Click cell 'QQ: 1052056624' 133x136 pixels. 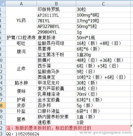(41, 134)
